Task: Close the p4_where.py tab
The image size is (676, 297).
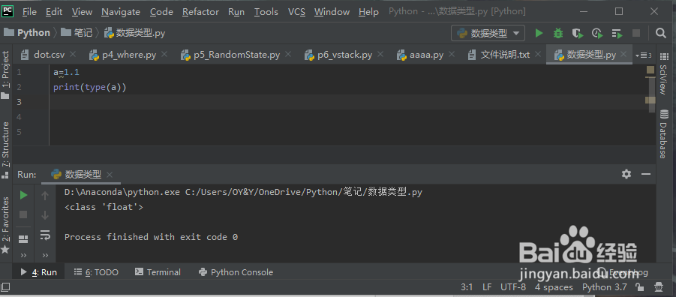Action: click(164, 54)
